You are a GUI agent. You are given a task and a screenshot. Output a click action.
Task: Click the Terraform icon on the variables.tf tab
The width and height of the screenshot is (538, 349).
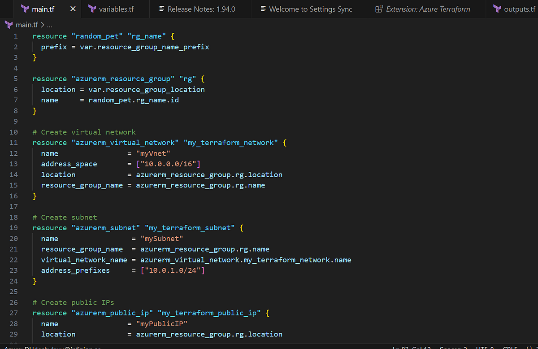click(x=92, y=9)
